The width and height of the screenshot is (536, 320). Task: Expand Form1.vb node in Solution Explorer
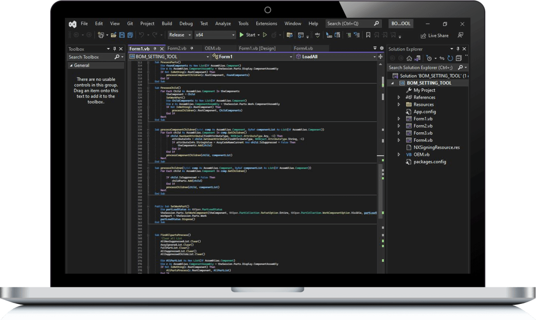point(399,119)
